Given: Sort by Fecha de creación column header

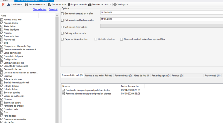Looking at the screenshot, I should click(132, 86).
